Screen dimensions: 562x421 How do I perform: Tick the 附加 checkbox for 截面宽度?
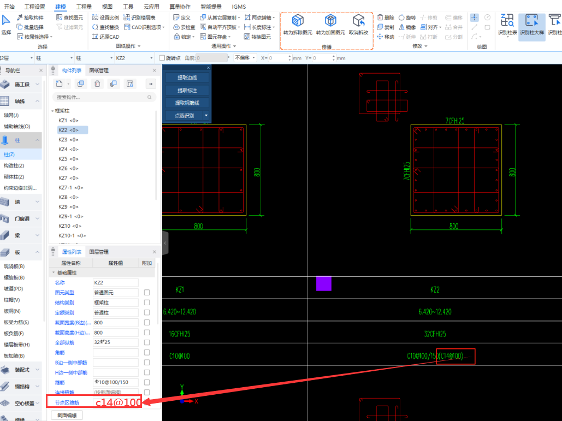147,323
